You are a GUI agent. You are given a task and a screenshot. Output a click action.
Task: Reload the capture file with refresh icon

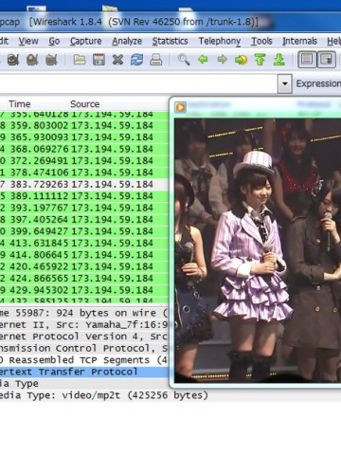pyautogui.click(x=136, y=60)
